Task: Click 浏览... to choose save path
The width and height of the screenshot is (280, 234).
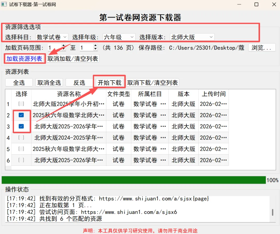Action: [262, 48]
